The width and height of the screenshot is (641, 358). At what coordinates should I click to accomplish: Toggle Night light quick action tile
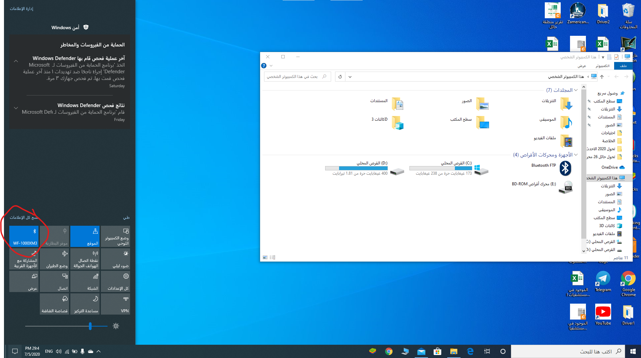(115, 259)
